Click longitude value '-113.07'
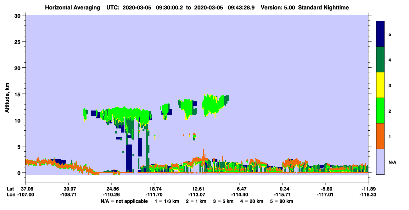The height and width of the screenshot is (210, 409). (x=197, y=195)
